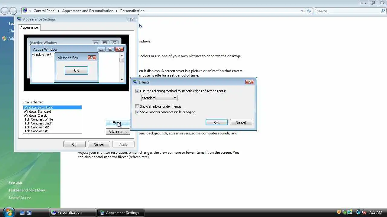
Task: Click in the Search box
Action: click(348, 11)
